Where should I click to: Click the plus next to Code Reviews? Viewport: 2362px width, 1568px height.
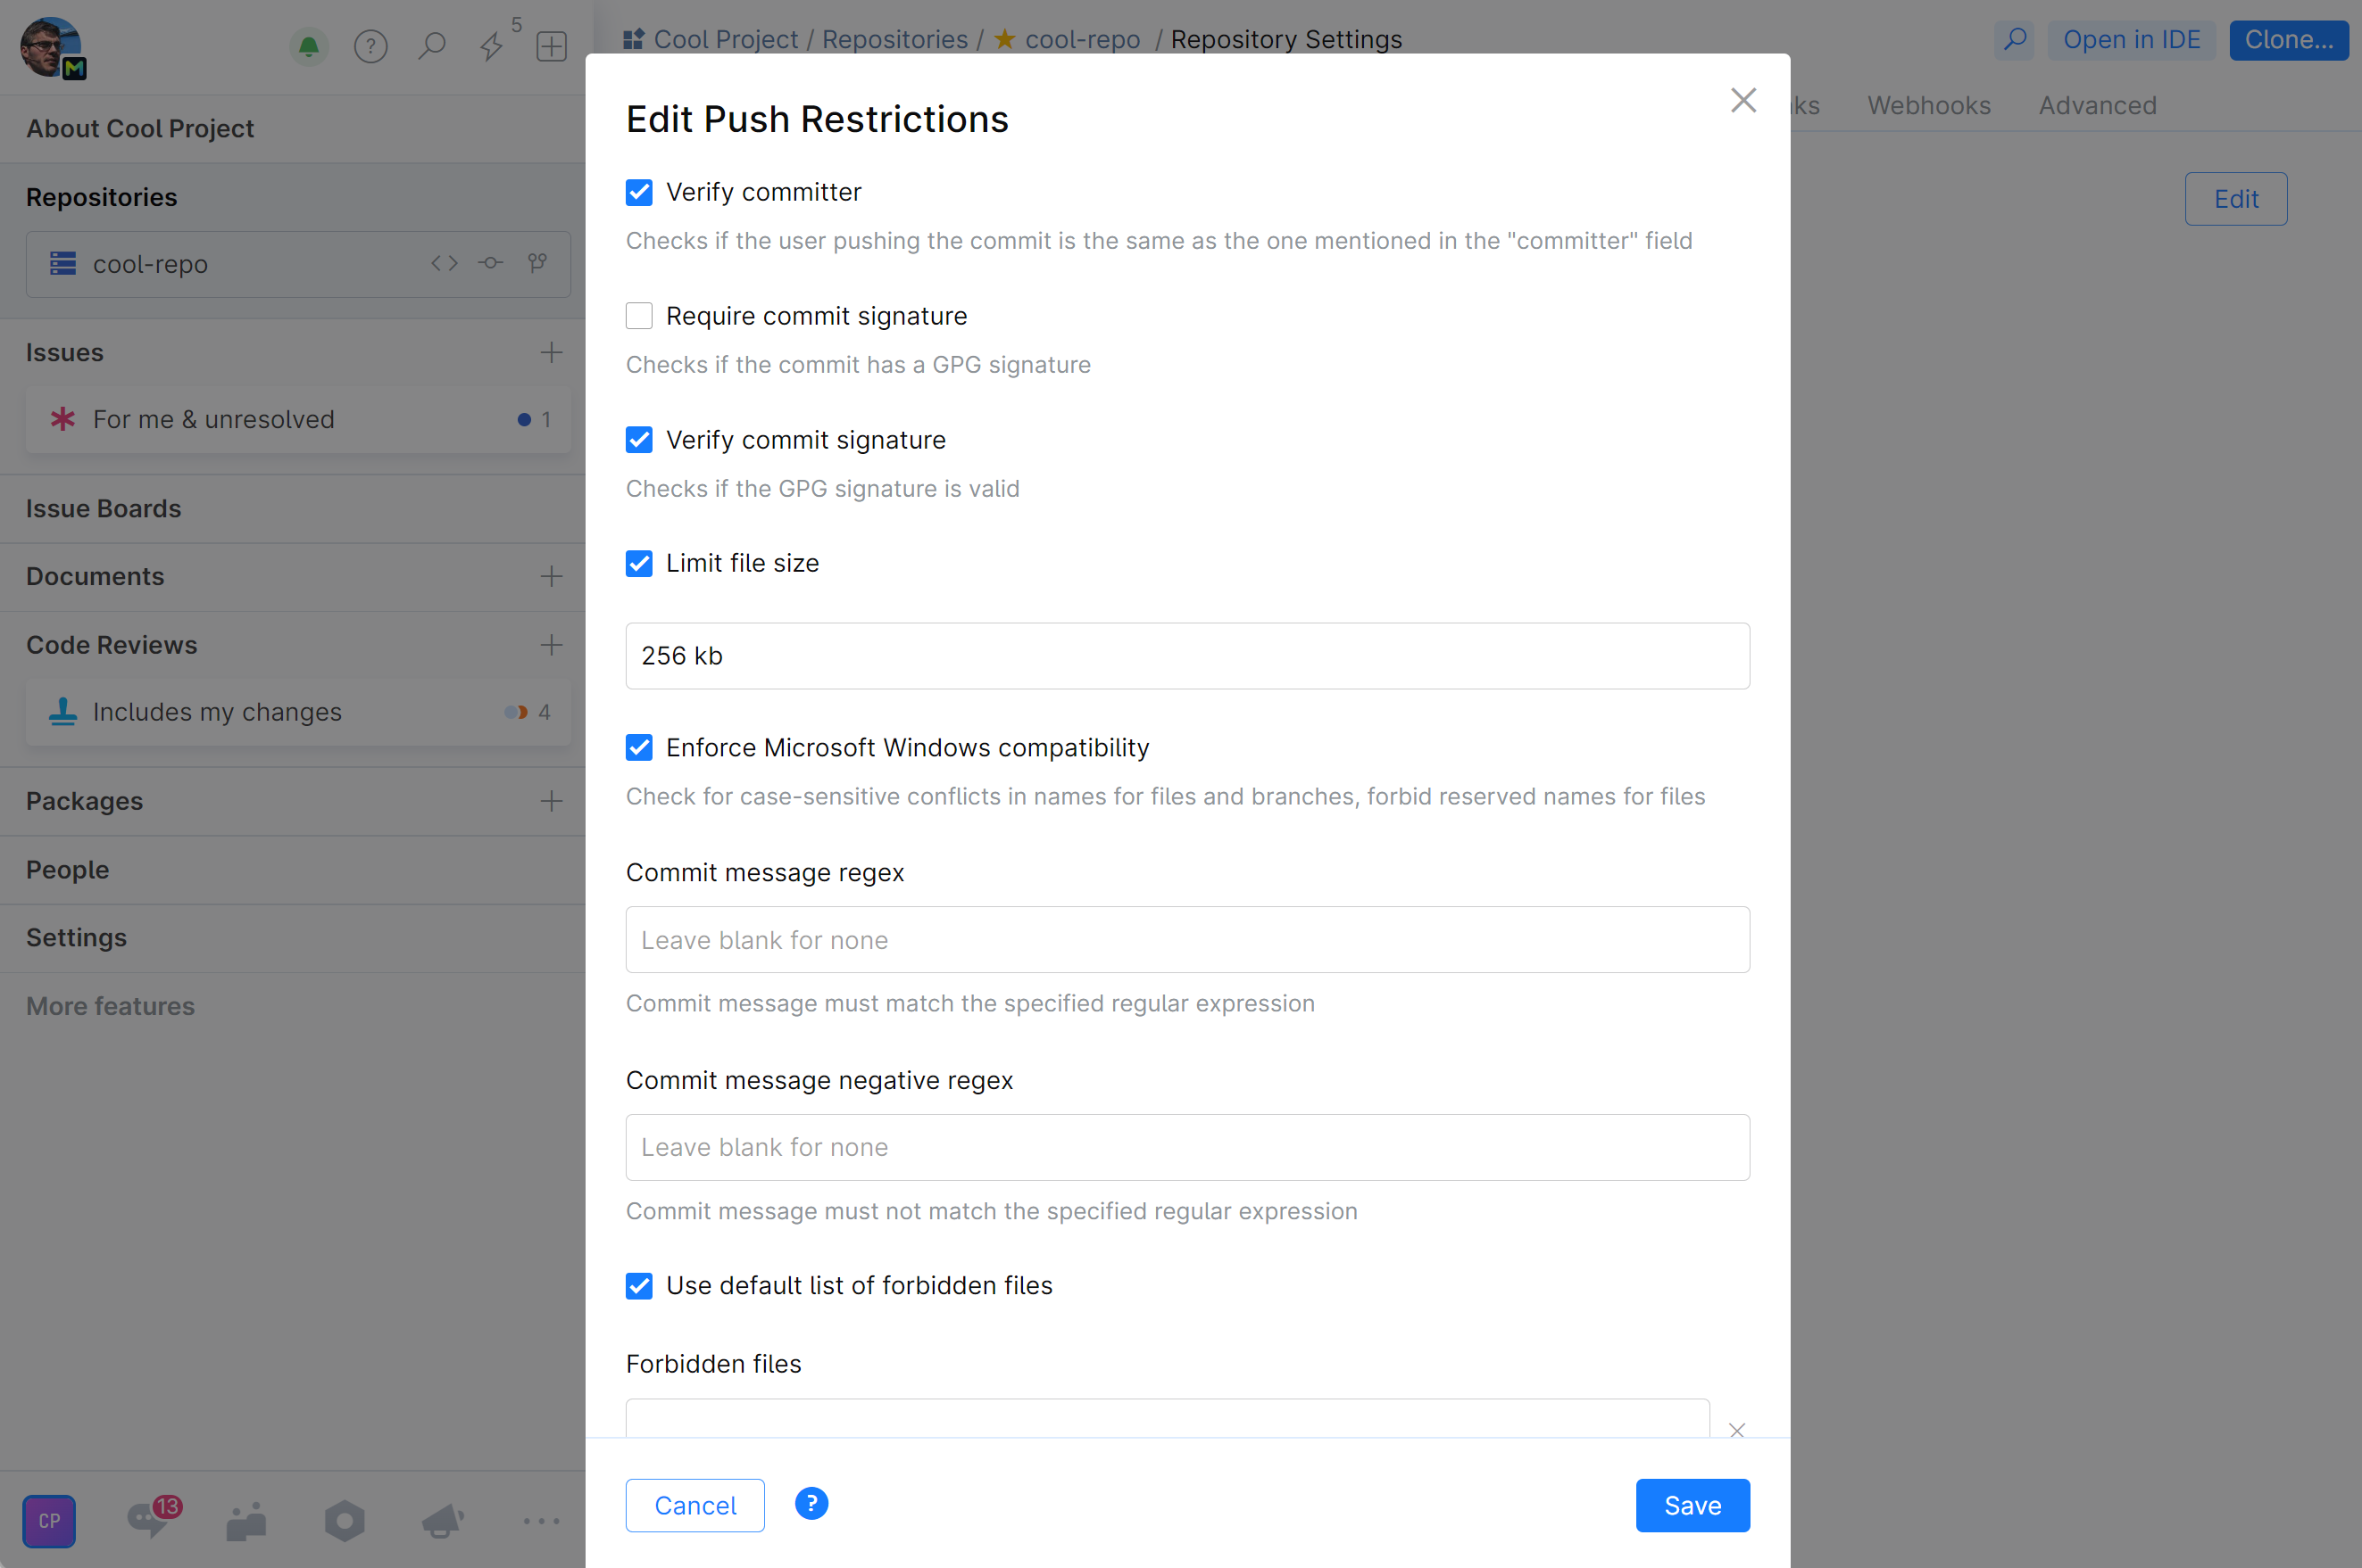[551, 645]
